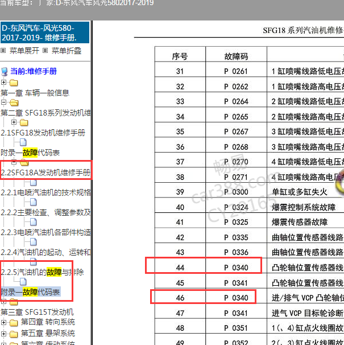Click fault code P 0261 in row 31

click(x=236, y=71)
